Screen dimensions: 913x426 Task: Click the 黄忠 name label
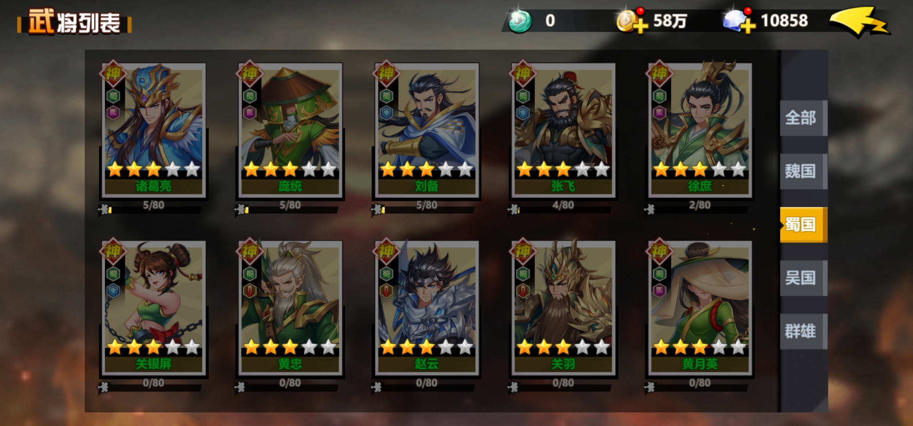click(290, 364)
